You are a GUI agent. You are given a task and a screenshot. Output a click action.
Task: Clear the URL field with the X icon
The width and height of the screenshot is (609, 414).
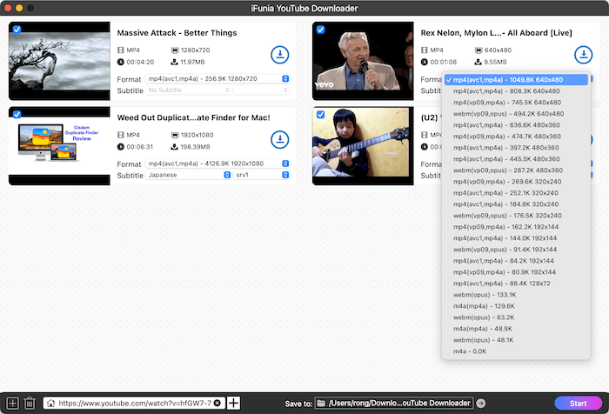[x=217, y=404]
